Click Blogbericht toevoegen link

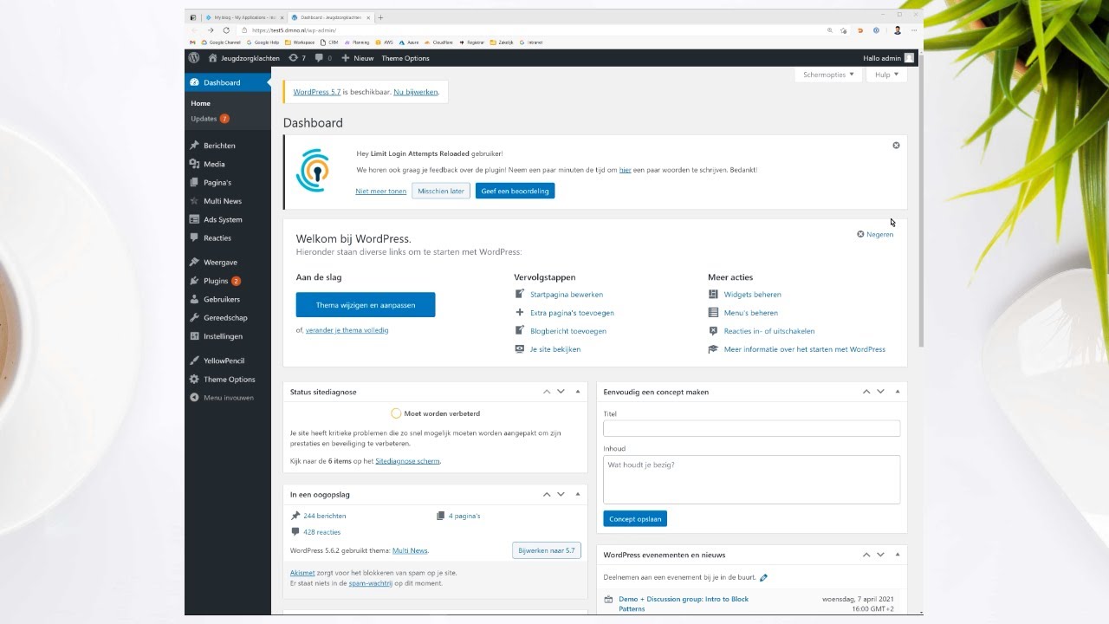click(x=568, y=331)
